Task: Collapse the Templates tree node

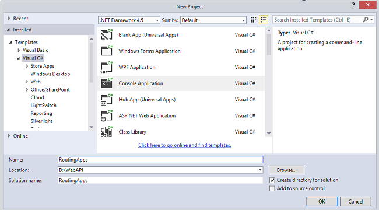Action: (10, 43)
